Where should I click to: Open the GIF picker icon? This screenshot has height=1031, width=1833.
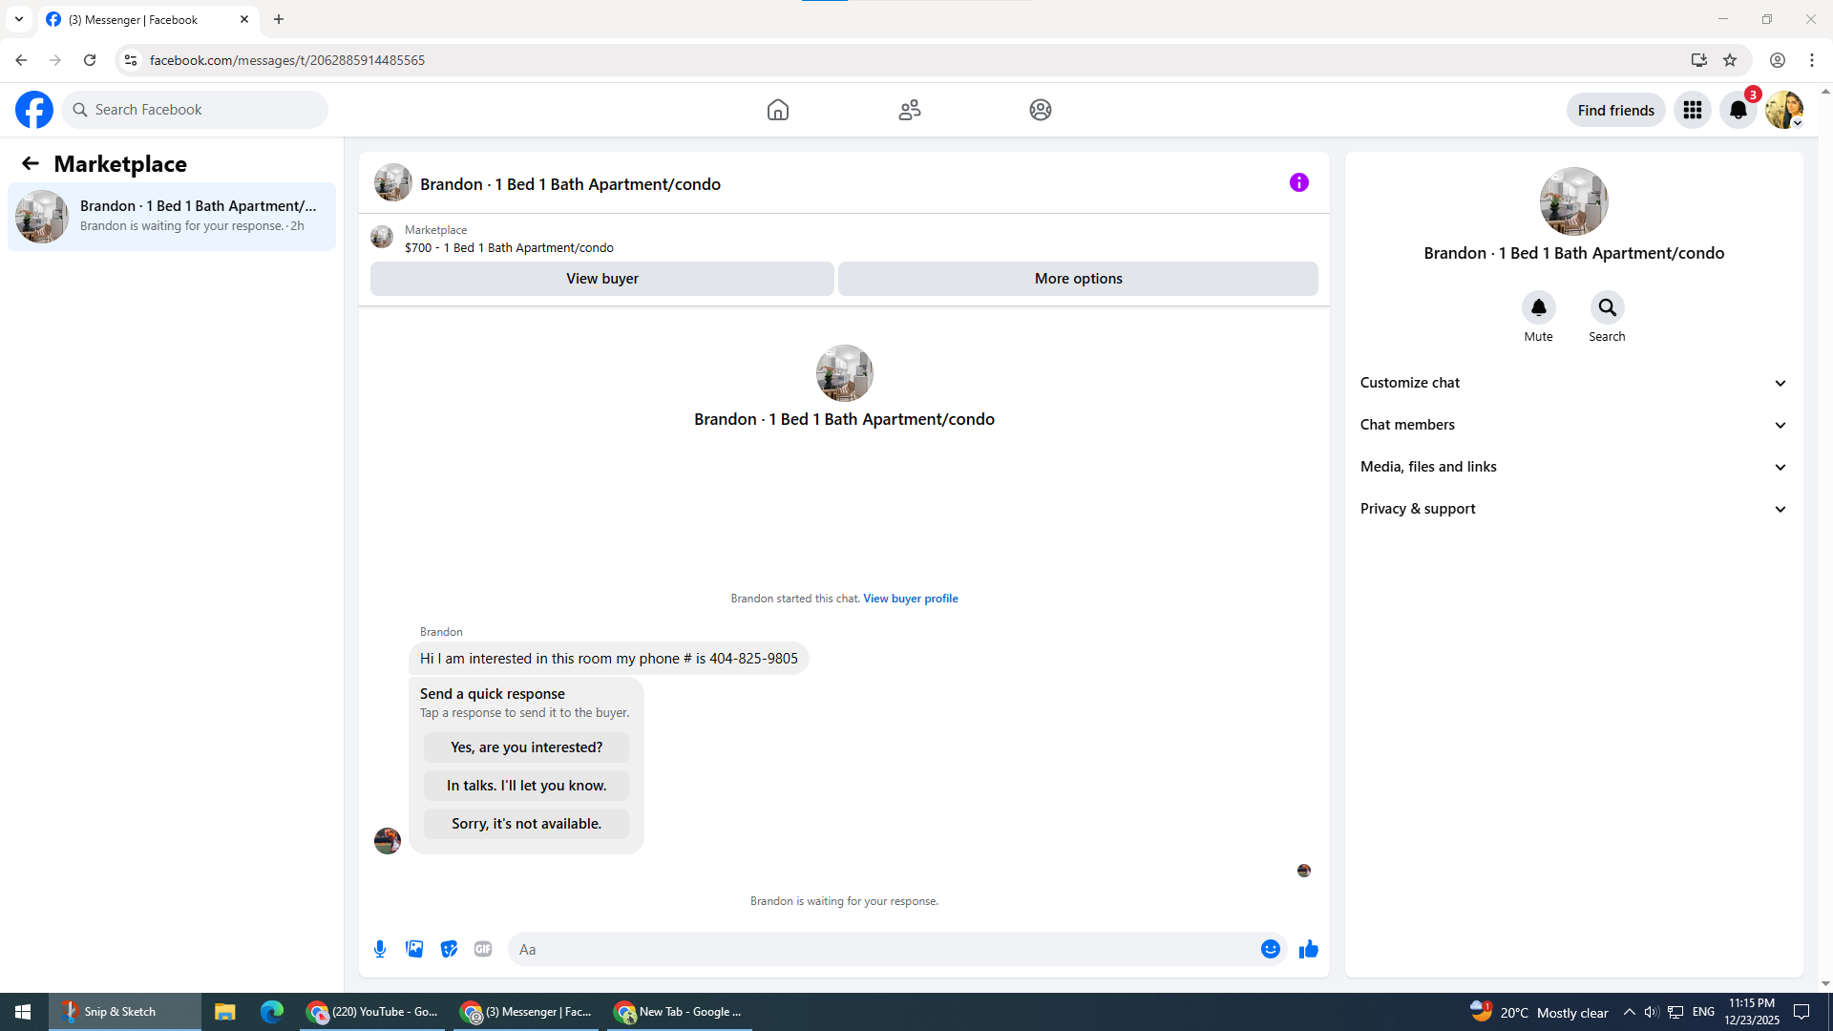pos(483,949)
